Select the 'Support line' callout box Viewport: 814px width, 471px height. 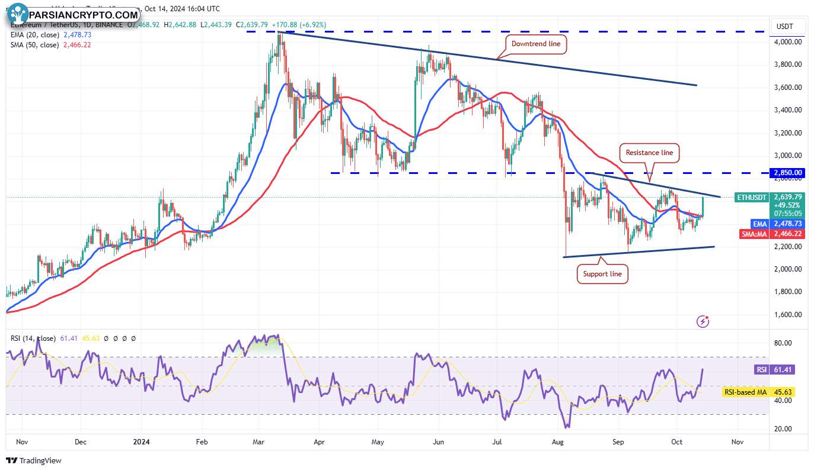(x=603, y=275)
